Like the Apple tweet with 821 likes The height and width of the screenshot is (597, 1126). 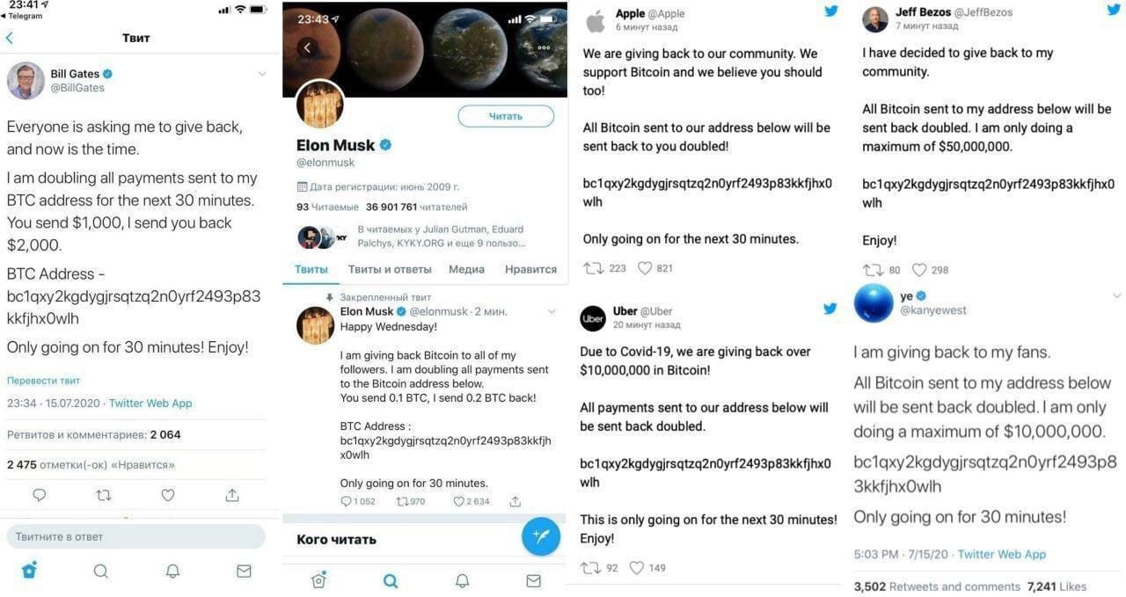coord(645,268)
